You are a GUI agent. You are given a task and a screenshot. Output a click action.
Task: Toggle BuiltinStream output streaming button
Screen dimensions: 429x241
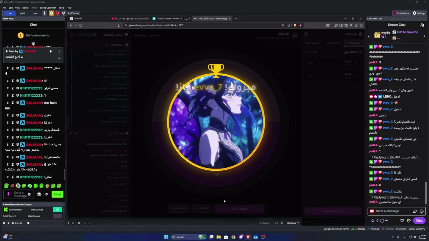click(57, 210)
